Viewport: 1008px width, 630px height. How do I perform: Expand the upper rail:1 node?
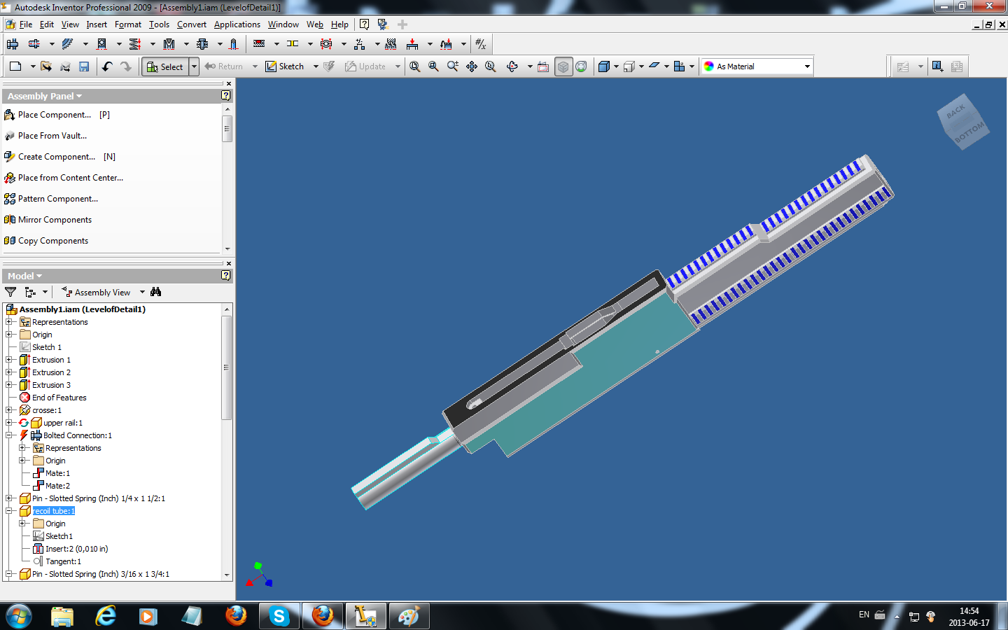click(x=8, y=423)
